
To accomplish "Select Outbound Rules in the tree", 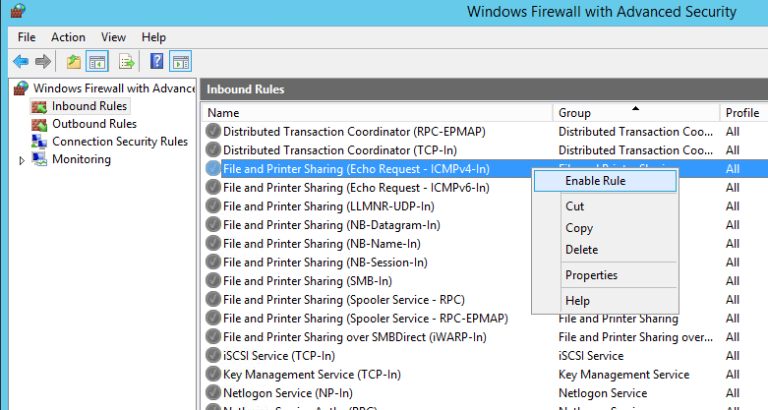I will (x=94, y=124).
